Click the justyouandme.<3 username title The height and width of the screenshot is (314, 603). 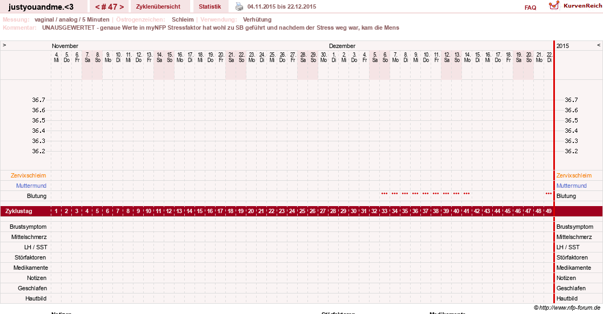click(x=41, y=6)
